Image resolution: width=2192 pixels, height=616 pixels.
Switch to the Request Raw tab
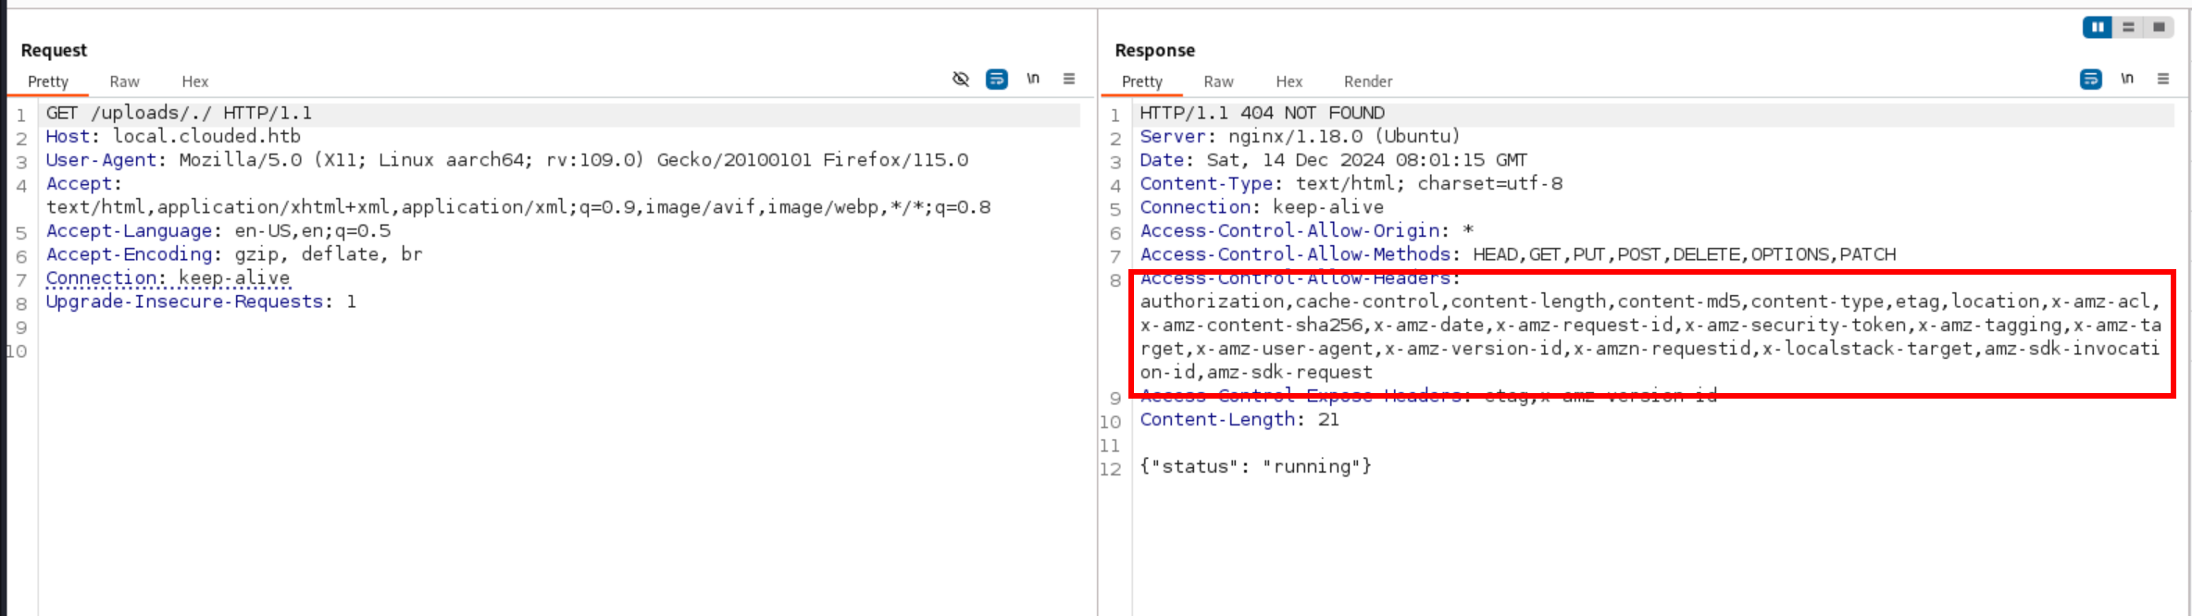(124, 81)
